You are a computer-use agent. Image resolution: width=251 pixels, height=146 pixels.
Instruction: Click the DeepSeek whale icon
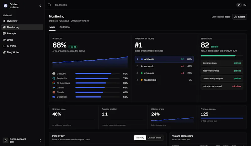54,97
